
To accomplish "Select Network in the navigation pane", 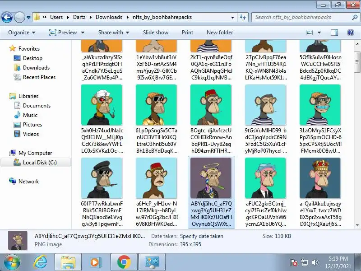I will pos(28,182).
